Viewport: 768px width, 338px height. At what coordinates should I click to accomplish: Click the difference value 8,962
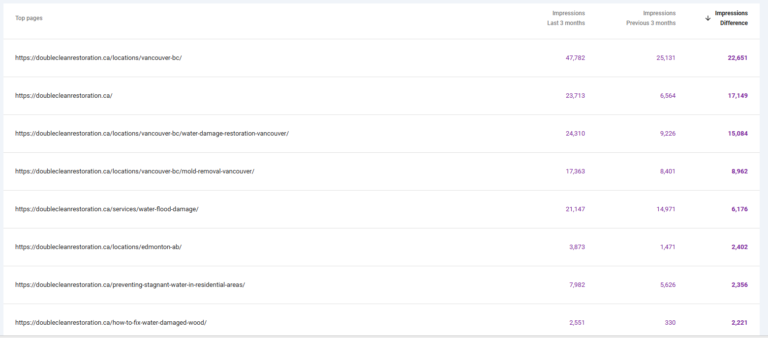[x=739, y=171]
